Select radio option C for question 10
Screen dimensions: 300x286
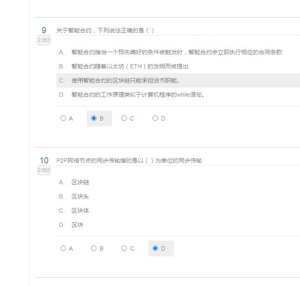tap(125, 248)
